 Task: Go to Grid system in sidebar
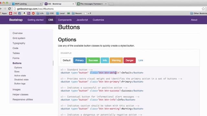[x=19, y=38]
